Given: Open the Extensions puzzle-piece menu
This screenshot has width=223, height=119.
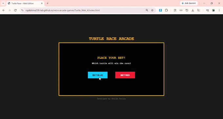Looking at the screenshot, I should pos(166,10).
